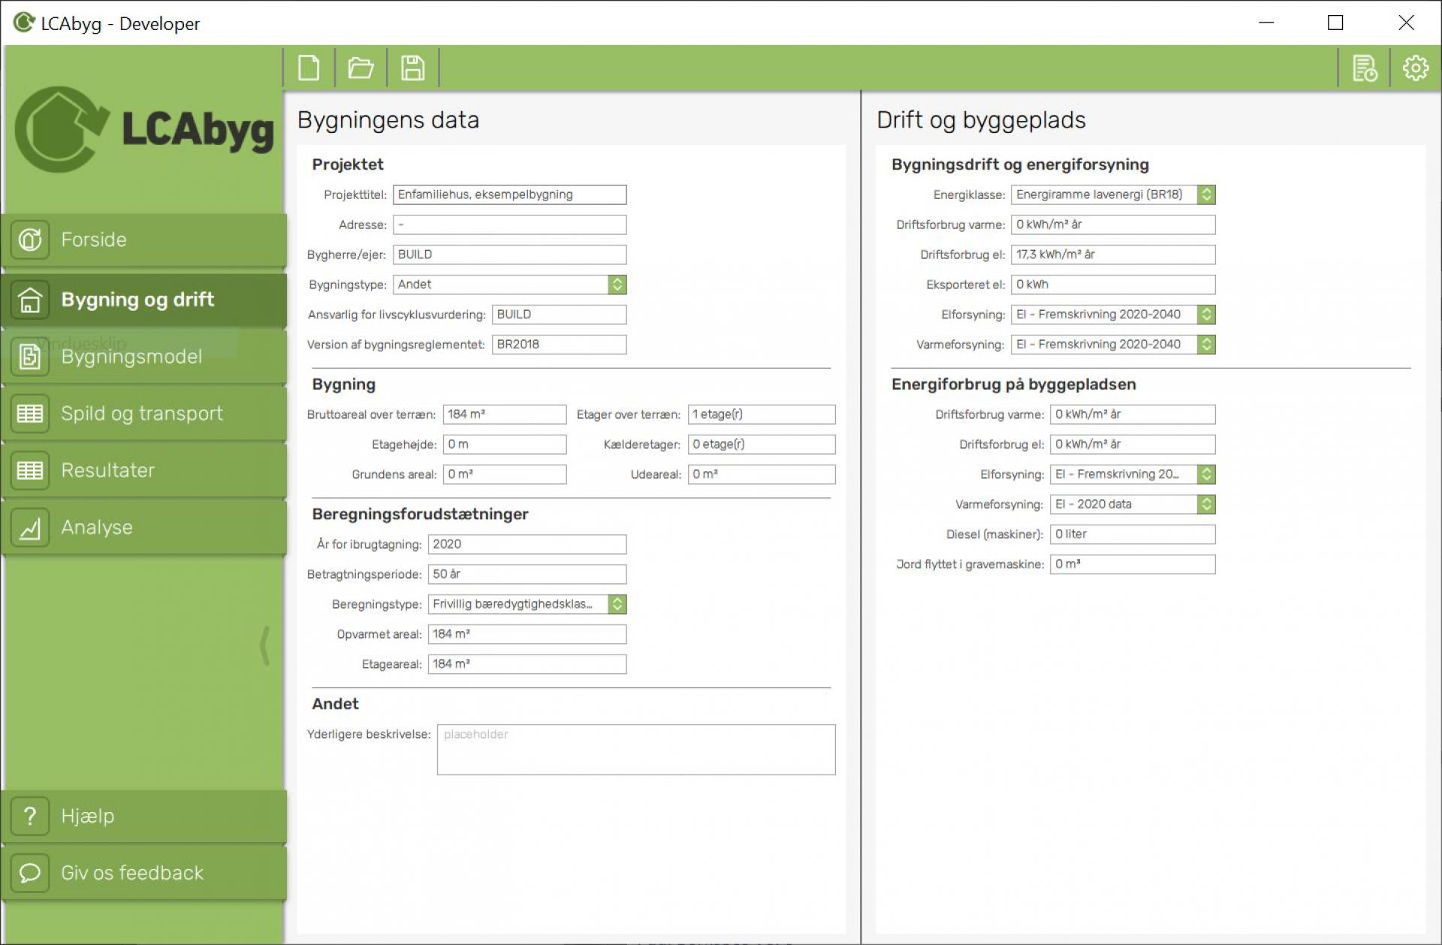
Task: Click the Adresse input field
Action: point(509,224)
